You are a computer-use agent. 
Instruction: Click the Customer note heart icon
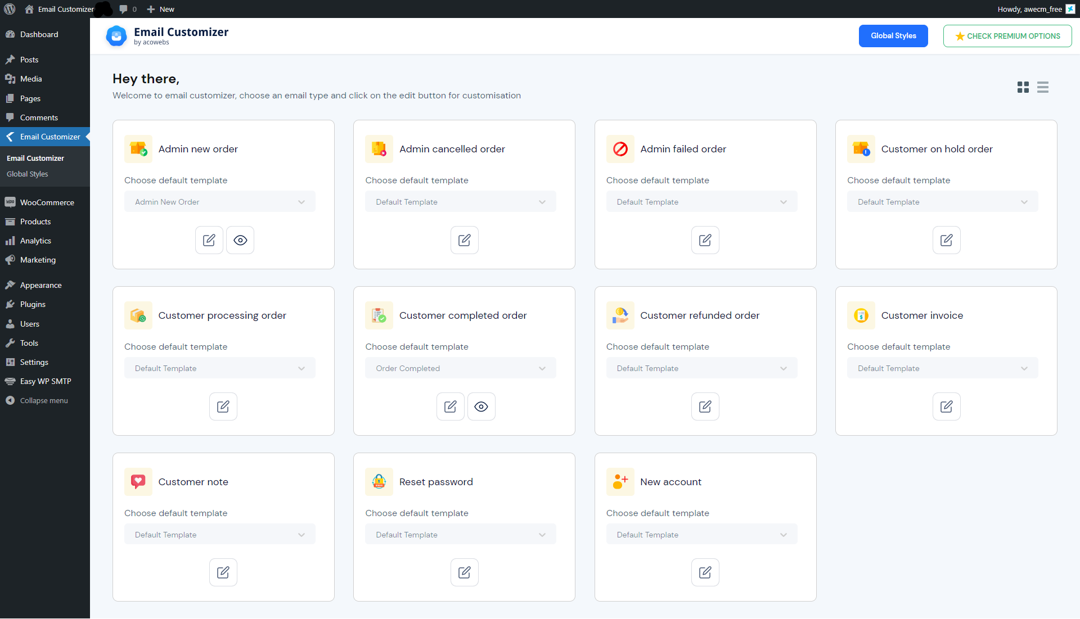(x=138, y=482)
